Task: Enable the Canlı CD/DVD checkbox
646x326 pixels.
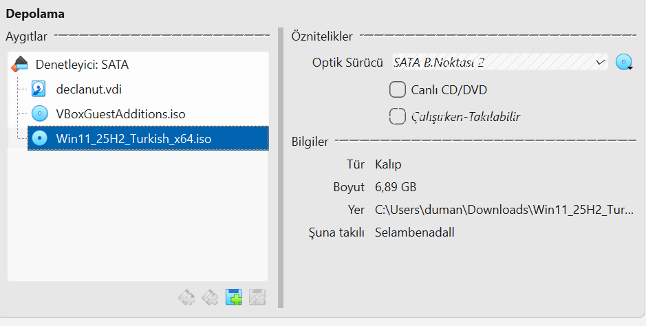Action: pyautogui.click(x=398, y=89)
